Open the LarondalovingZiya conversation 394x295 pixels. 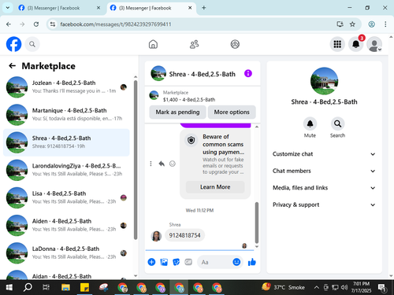pos(66,170)
